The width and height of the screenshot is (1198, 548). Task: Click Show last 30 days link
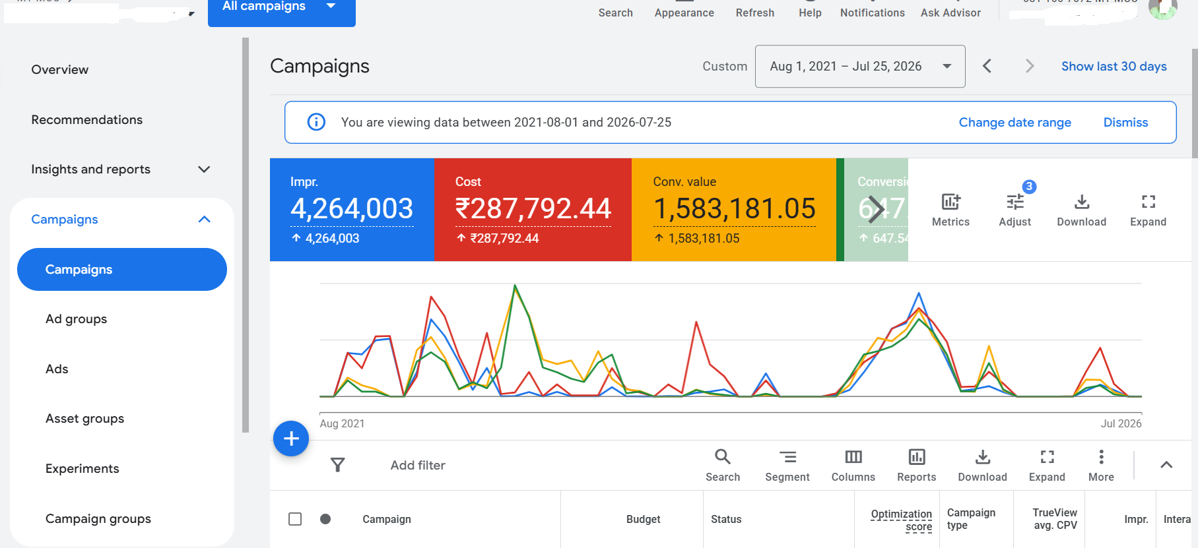coord(1114,67)
